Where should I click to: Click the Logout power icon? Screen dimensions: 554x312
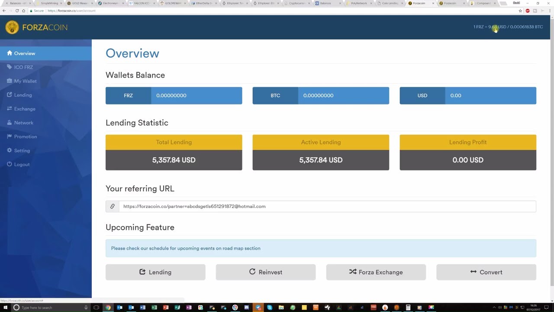click(10, 164)
